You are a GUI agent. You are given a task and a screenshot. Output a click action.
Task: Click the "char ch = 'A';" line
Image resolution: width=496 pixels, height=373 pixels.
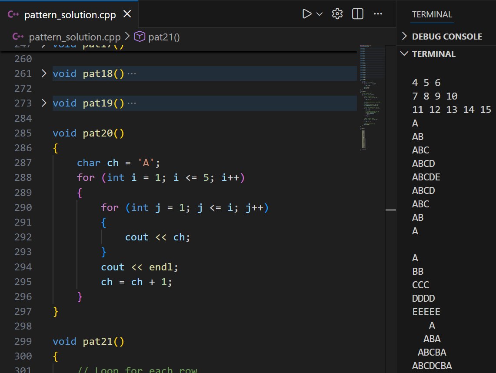point(118,163)
